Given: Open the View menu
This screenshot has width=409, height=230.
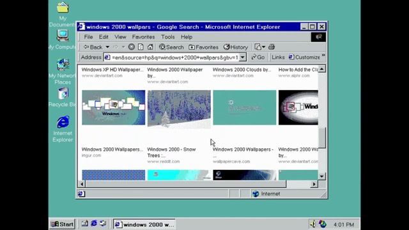Looking at the screenshot, I should coord(120,37).
